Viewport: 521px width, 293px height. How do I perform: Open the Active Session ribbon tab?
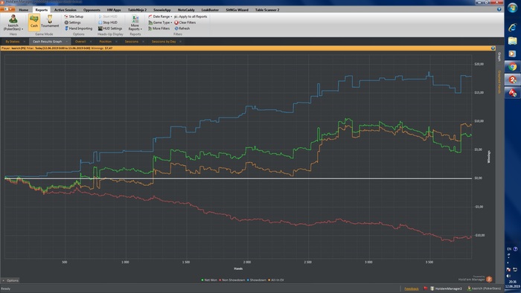pyautogui.click(x=65, y=10)
